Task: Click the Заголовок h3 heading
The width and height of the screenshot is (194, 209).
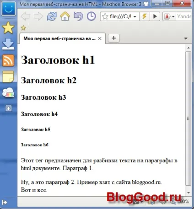Action: pyautogui.click(x=43, y=97)
